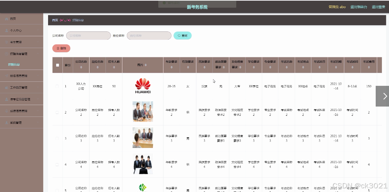The width and height of the screenshot is (389, 192).
Task: Click the 28-35 age cell
Action: [172, 86]
